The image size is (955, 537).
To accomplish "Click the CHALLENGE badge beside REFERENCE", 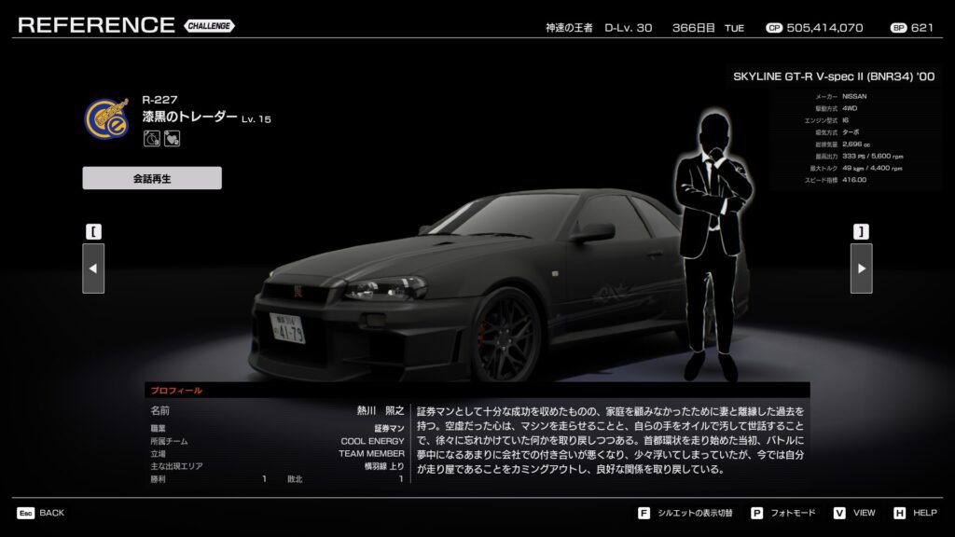I will (x=210, y=25).
